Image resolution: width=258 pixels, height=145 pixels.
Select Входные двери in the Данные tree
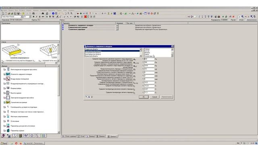click(x=16, y=88)
